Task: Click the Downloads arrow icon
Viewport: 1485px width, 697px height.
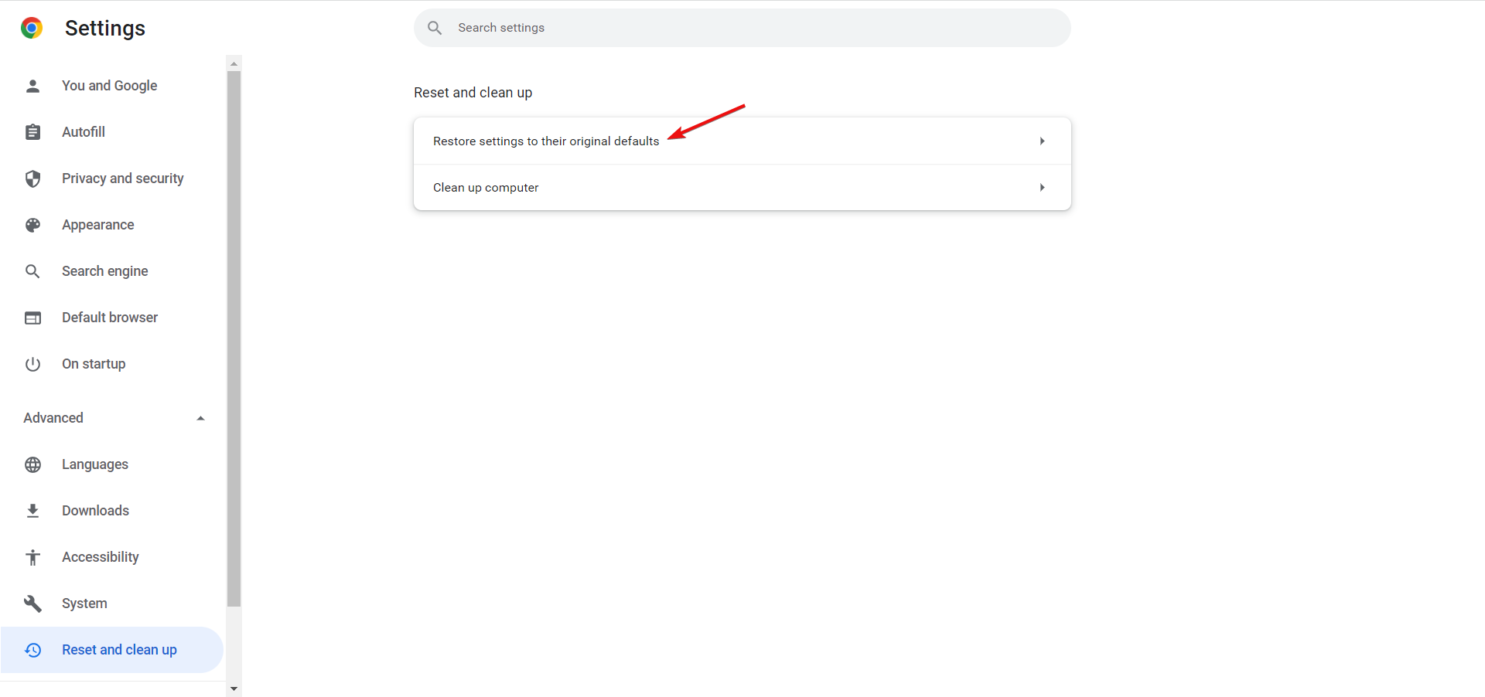Action: [x=32, y=511]
